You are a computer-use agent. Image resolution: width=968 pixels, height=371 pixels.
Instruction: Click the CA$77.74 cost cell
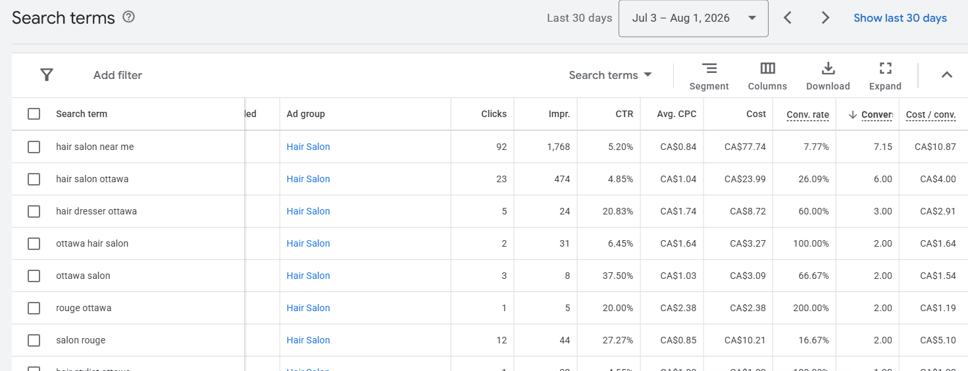pos(745,147)
